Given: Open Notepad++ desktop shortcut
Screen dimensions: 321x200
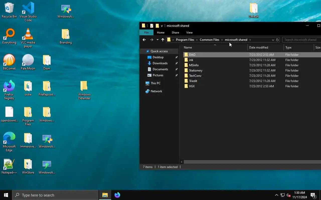Looking at the screenshot, I should tap(9, 166).
